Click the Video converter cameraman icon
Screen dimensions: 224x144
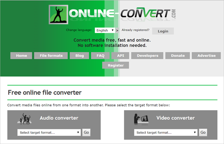point(141,119)
